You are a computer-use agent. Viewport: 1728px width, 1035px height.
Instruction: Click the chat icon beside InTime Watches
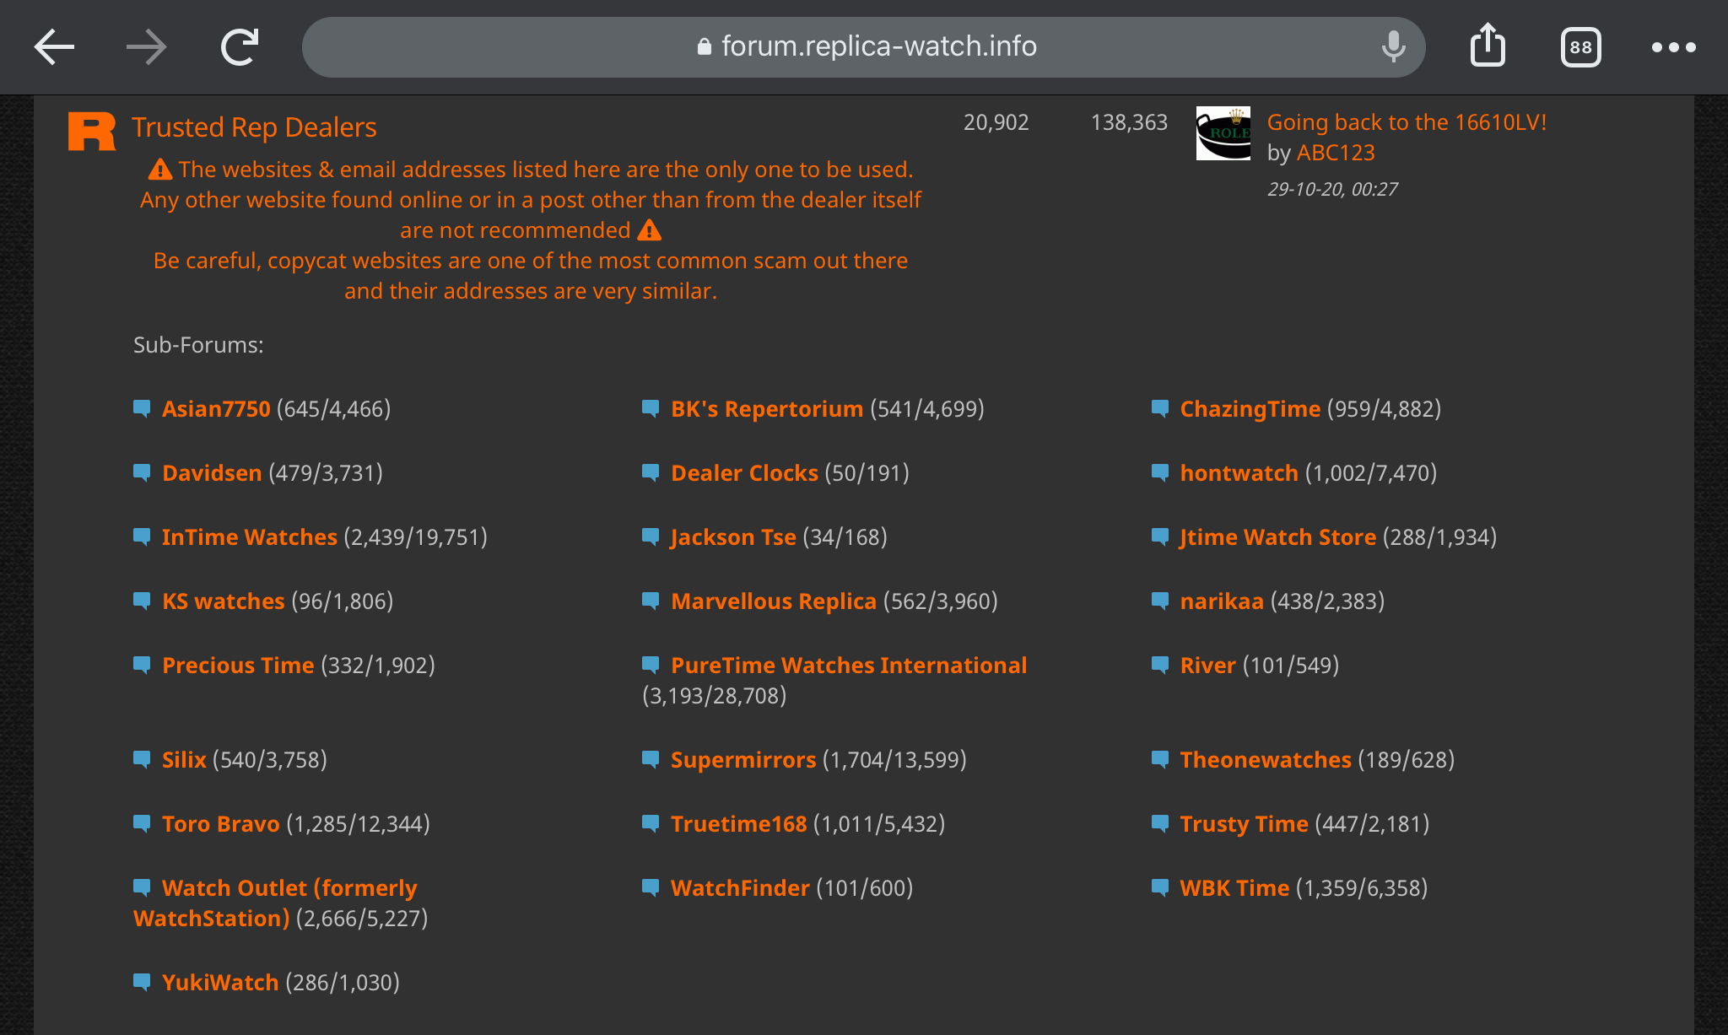point(142,536)
